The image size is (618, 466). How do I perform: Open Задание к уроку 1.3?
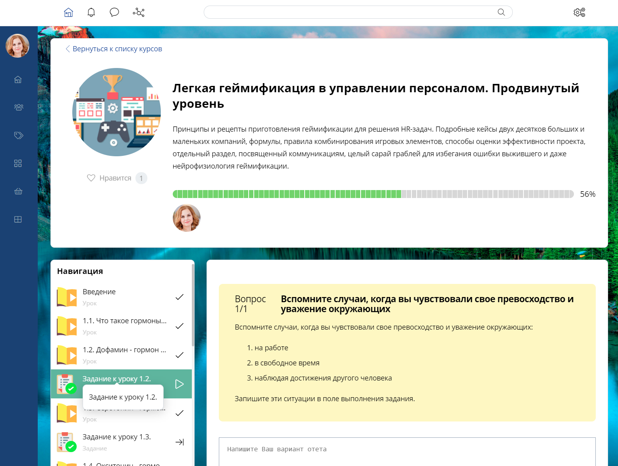(121, 442)
